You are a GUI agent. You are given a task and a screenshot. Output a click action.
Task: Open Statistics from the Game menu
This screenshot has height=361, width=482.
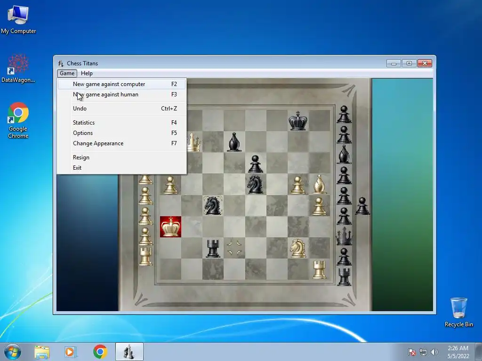click(122, 123)
